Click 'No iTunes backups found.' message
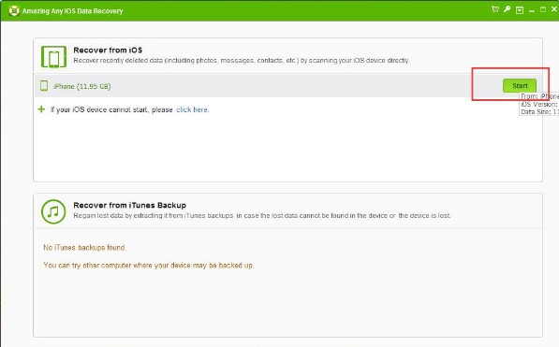Screen dimensions: 559x347 [x=84, y=247]
